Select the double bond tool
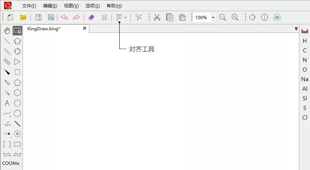This screenshot has height=170, width=310. (7, 51)
